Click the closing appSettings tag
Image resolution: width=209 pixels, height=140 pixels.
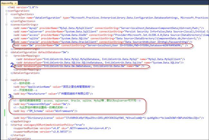click(21, 121)
